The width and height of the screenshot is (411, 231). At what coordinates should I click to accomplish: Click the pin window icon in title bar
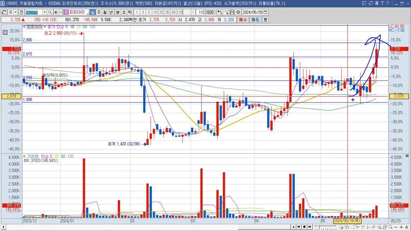click(377, 3)
